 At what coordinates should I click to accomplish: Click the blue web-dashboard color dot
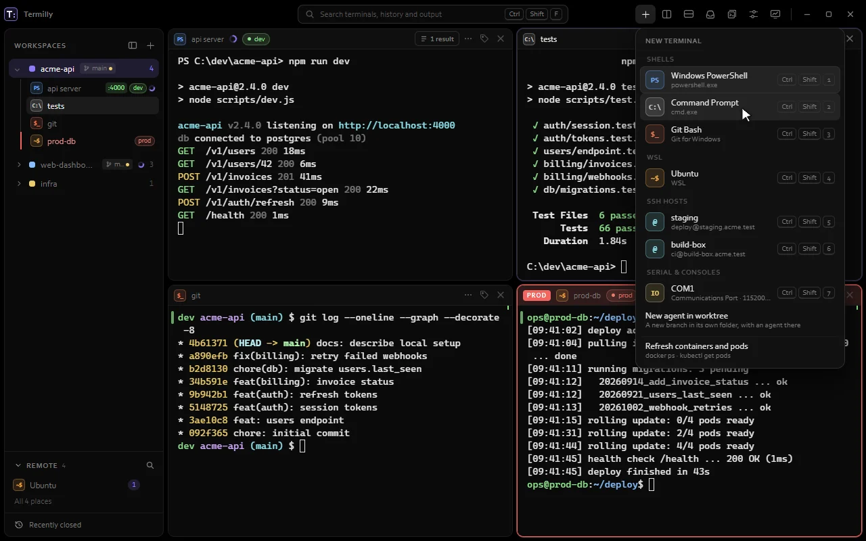coord(32,165)
